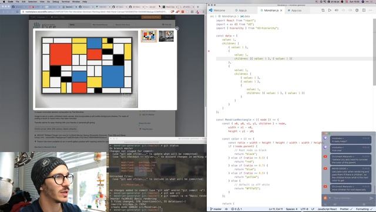Click the marketplace hand logo
Image resolution: width=376 pixels, height=212 pixels.
pos(36,25)
